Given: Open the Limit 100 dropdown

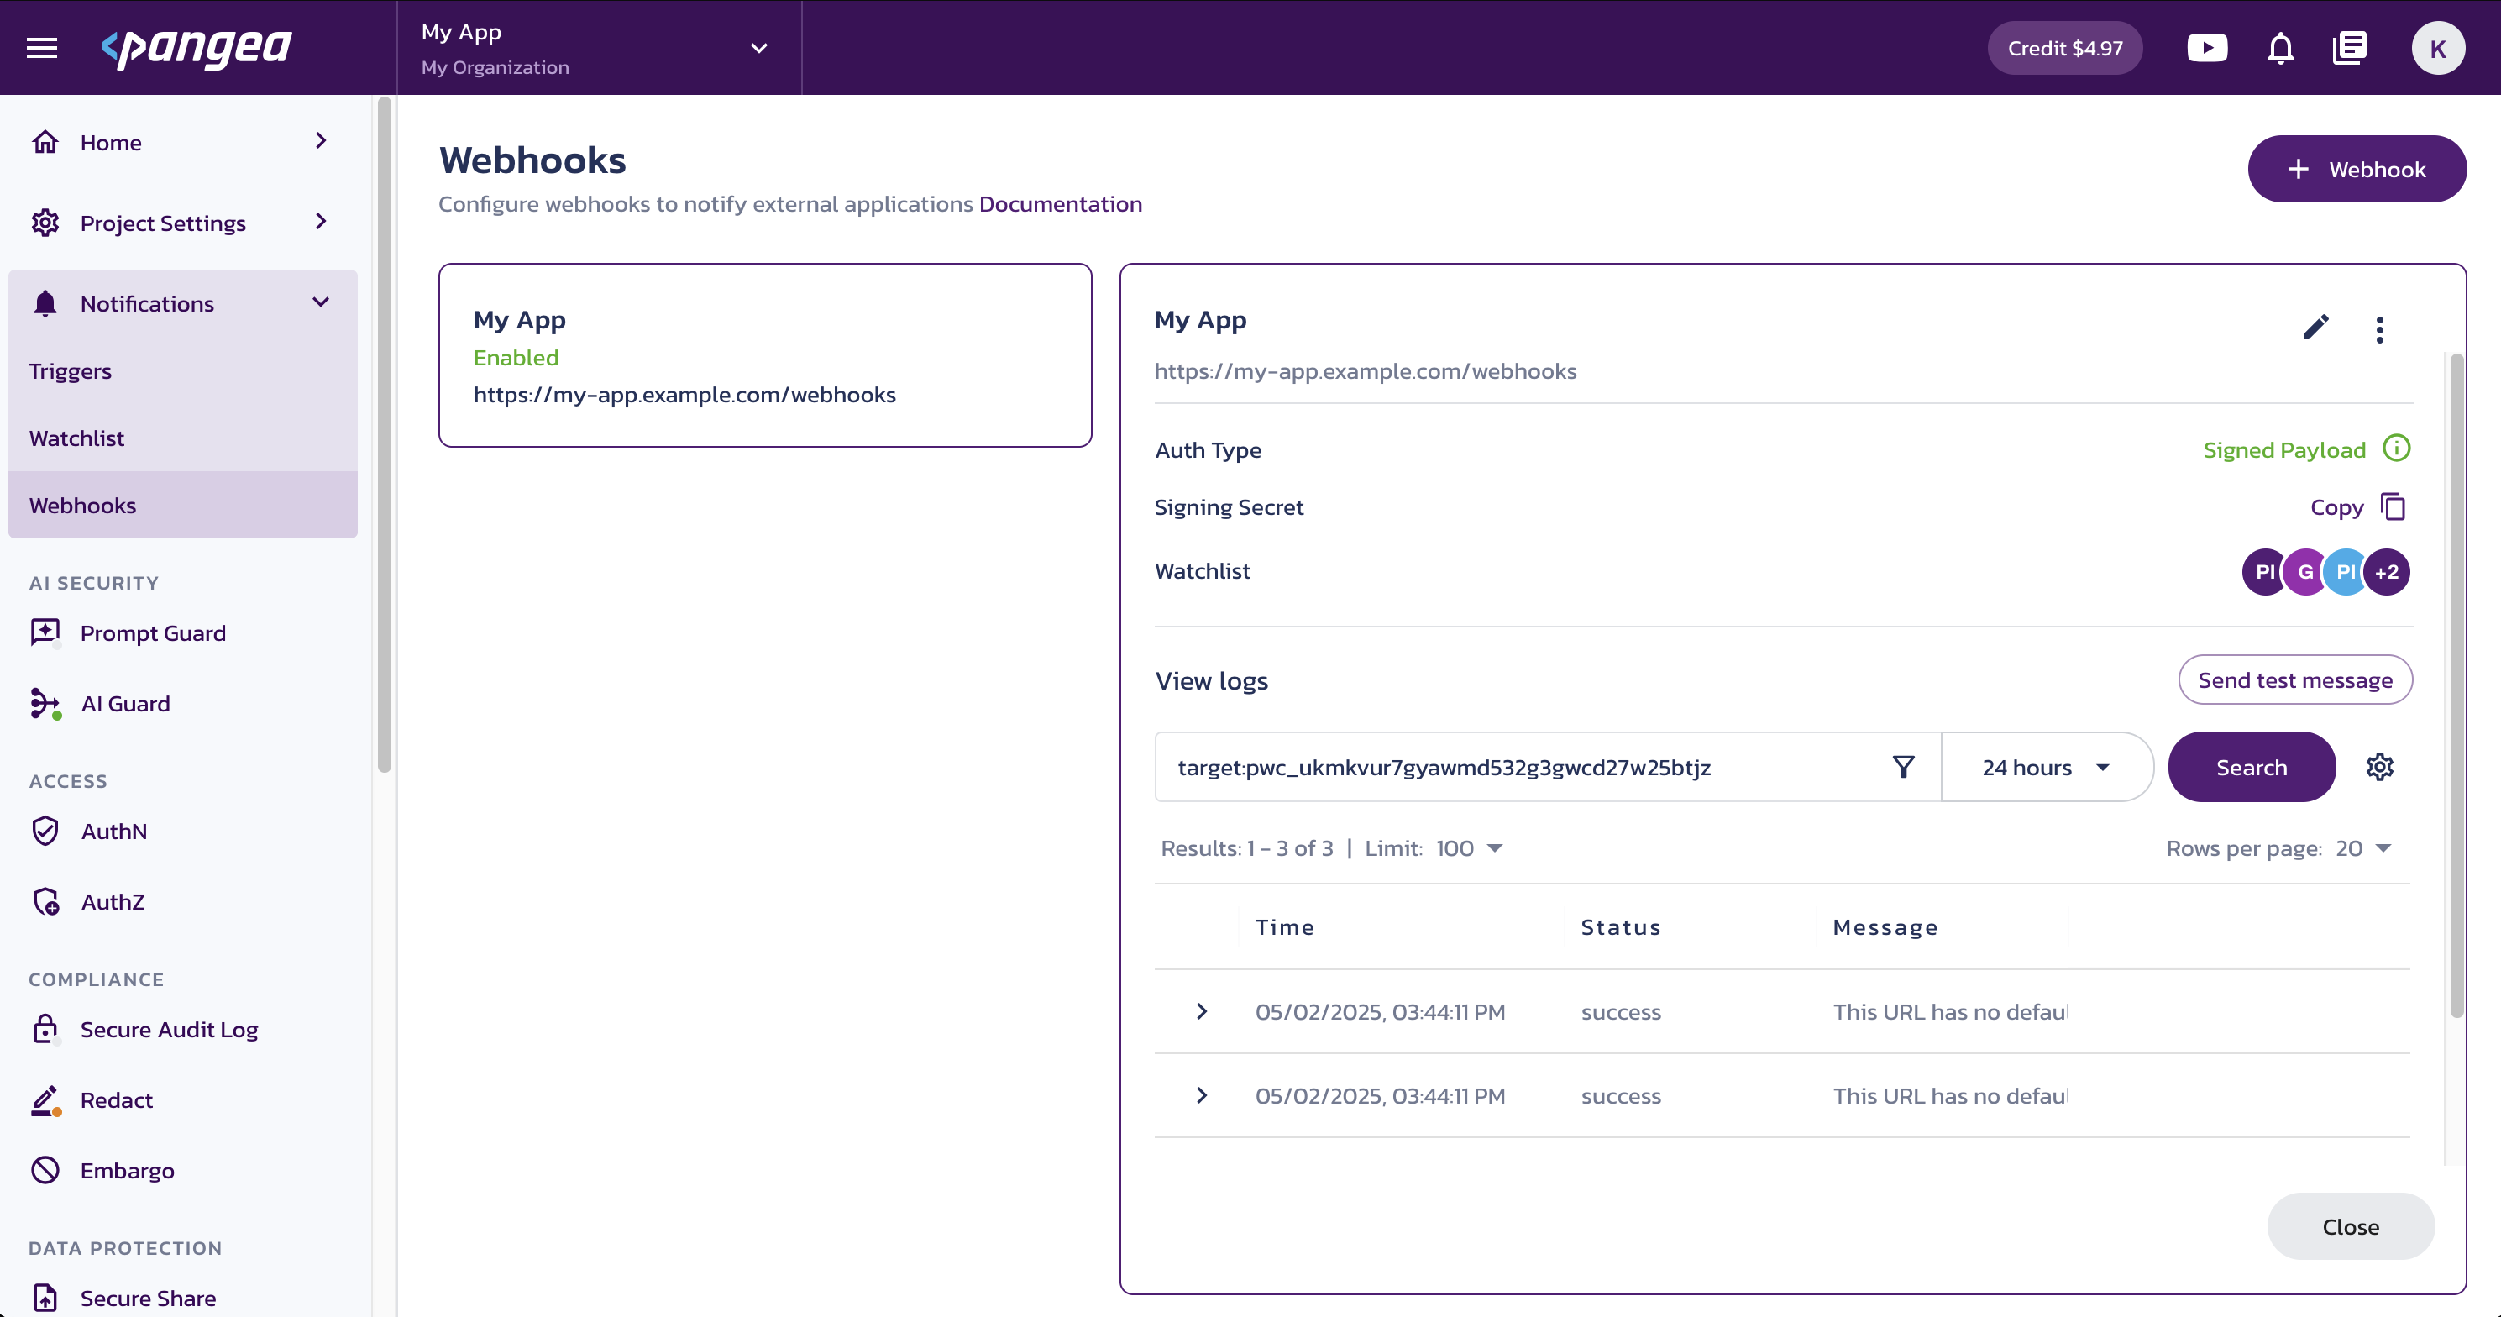Looking at the screenshot, I should click(x=1469, y=847).
